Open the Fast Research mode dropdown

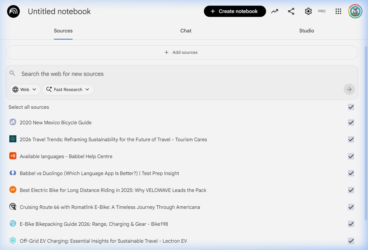tap(68, 90)
